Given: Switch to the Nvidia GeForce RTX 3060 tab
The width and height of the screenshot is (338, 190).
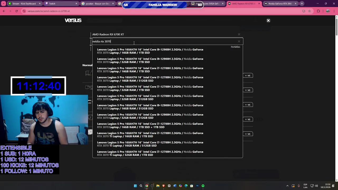Looking at the screenshot, I should [x=280, y=4].
